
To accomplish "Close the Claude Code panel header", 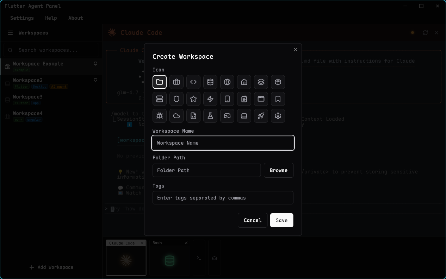I will tap(436, 33).
